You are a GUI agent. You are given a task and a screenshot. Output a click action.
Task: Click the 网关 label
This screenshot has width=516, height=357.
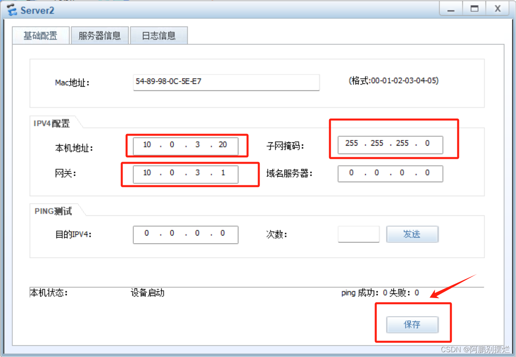coord(65,174)
